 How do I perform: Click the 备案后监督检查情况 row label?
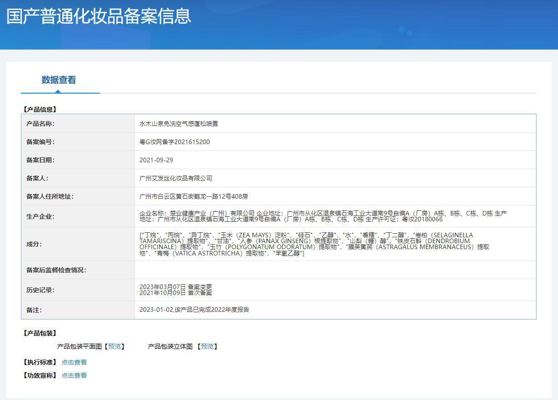(x=56, y=270)
